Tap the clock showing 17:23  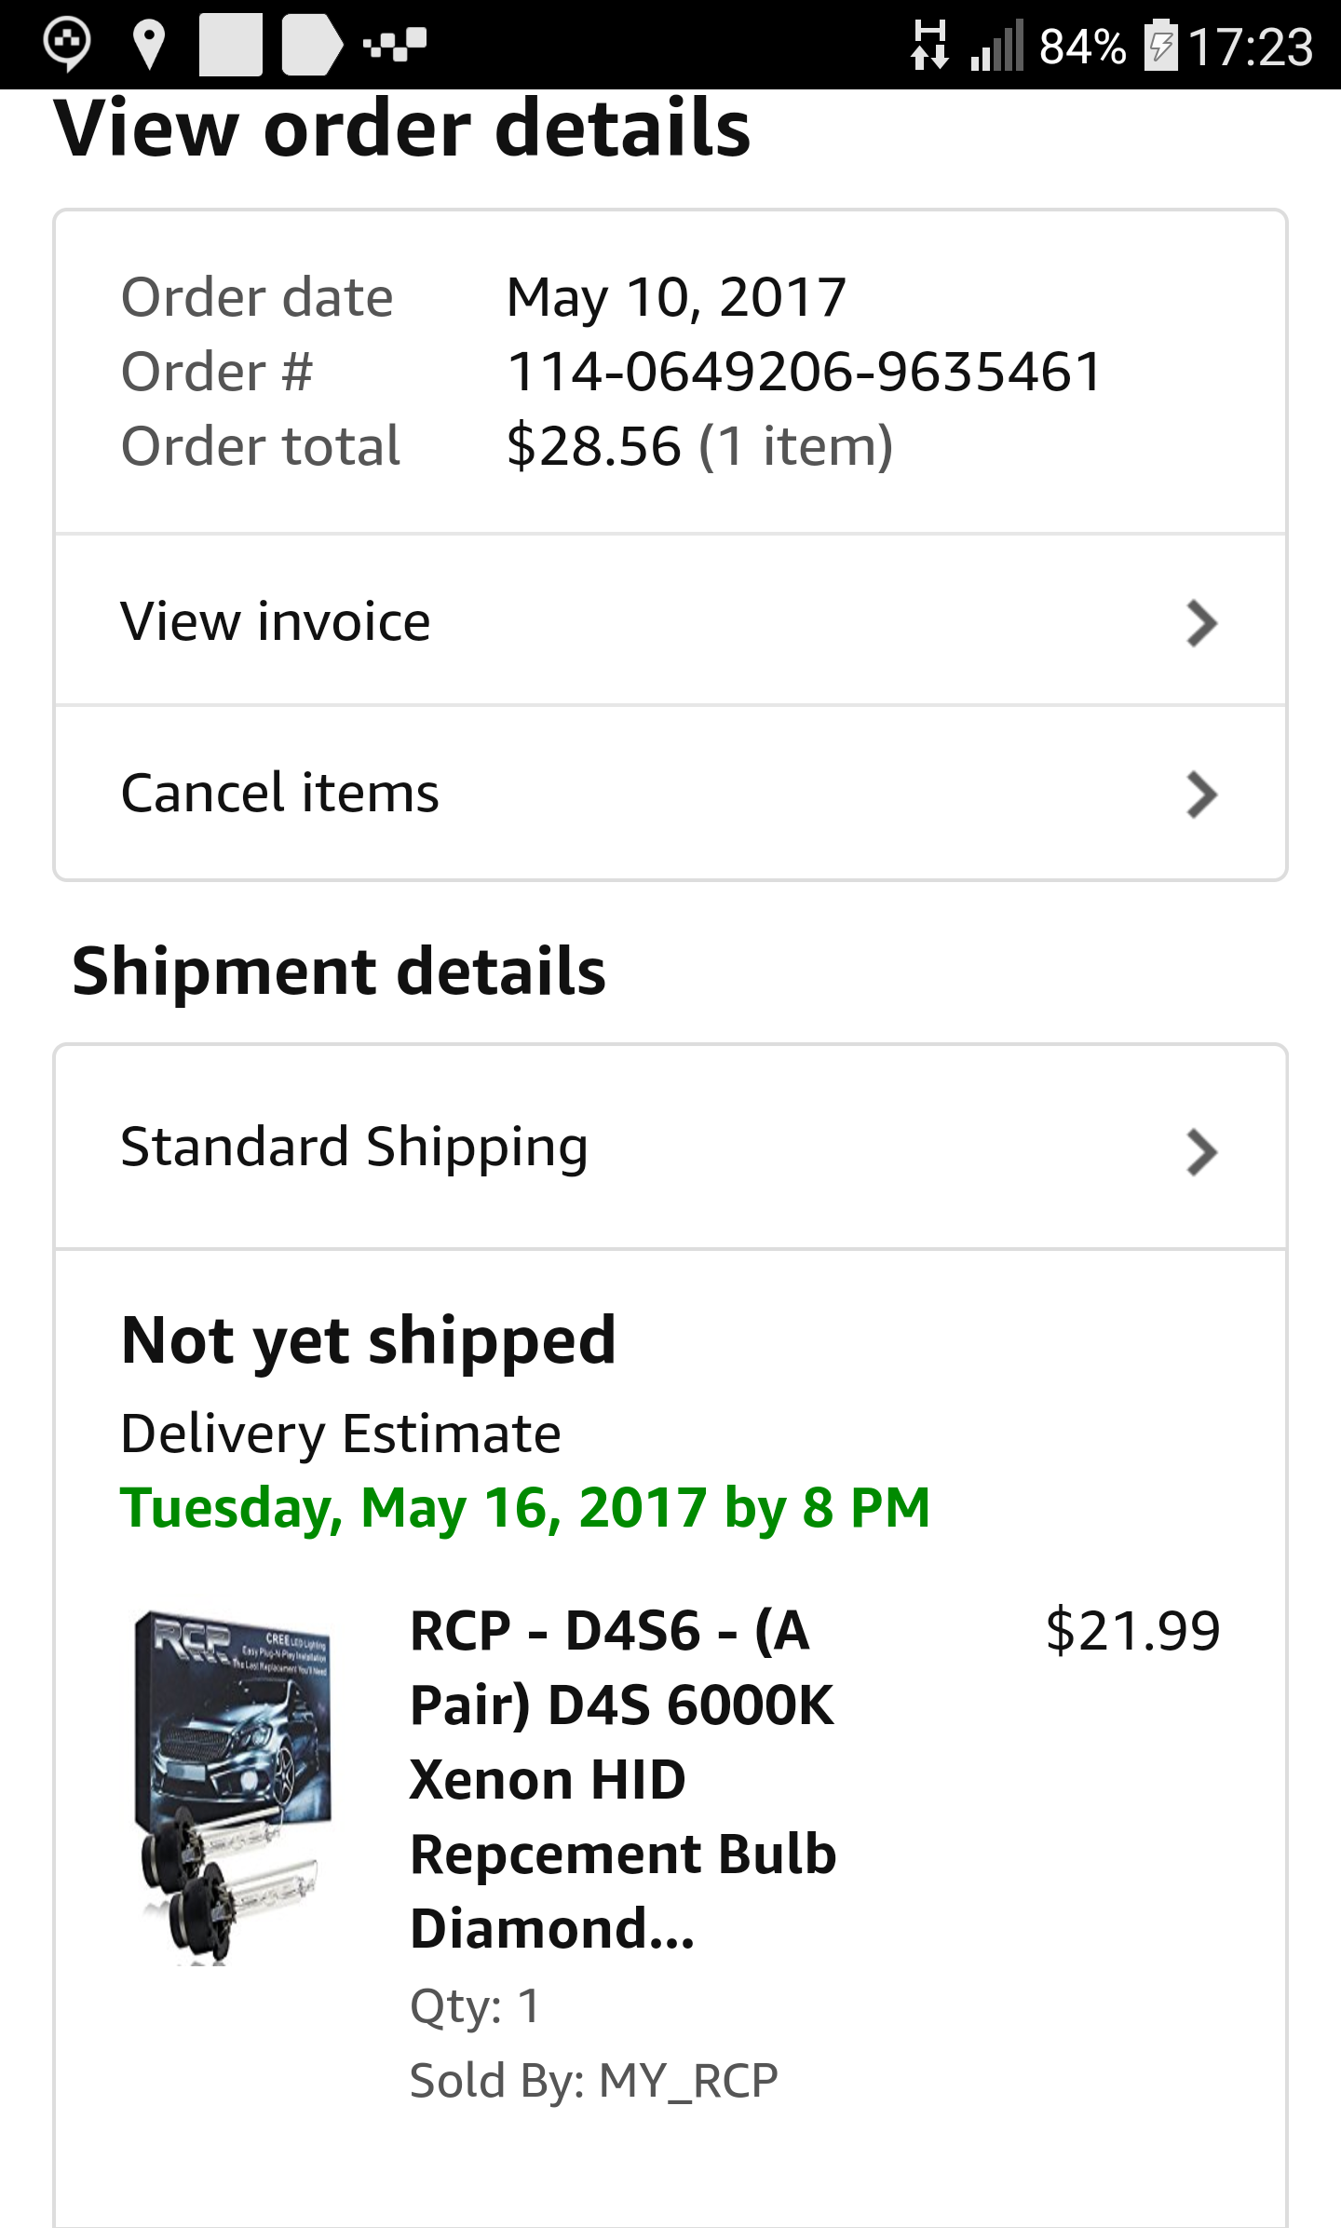point(1250,47)
